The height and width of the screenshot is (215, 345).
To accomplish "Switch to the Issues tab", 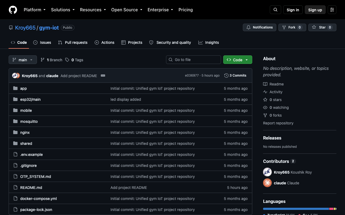I will click(42, 42).
